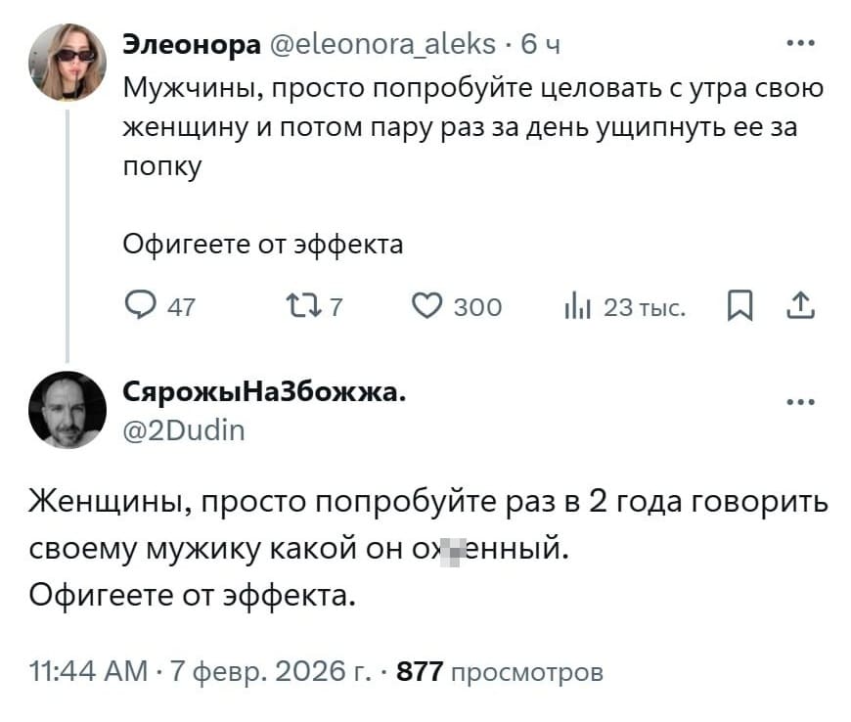The width and height of the screenshot is (851, 722).
Task: Bookmark the tweet using the bookmark icon
Action: click(x=740, y=306)
